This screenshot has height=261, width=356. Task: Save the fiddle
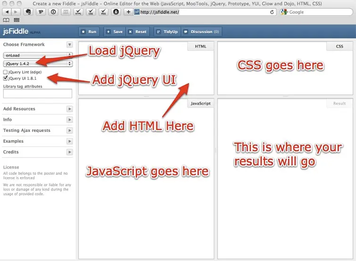[x=115, y=32]
